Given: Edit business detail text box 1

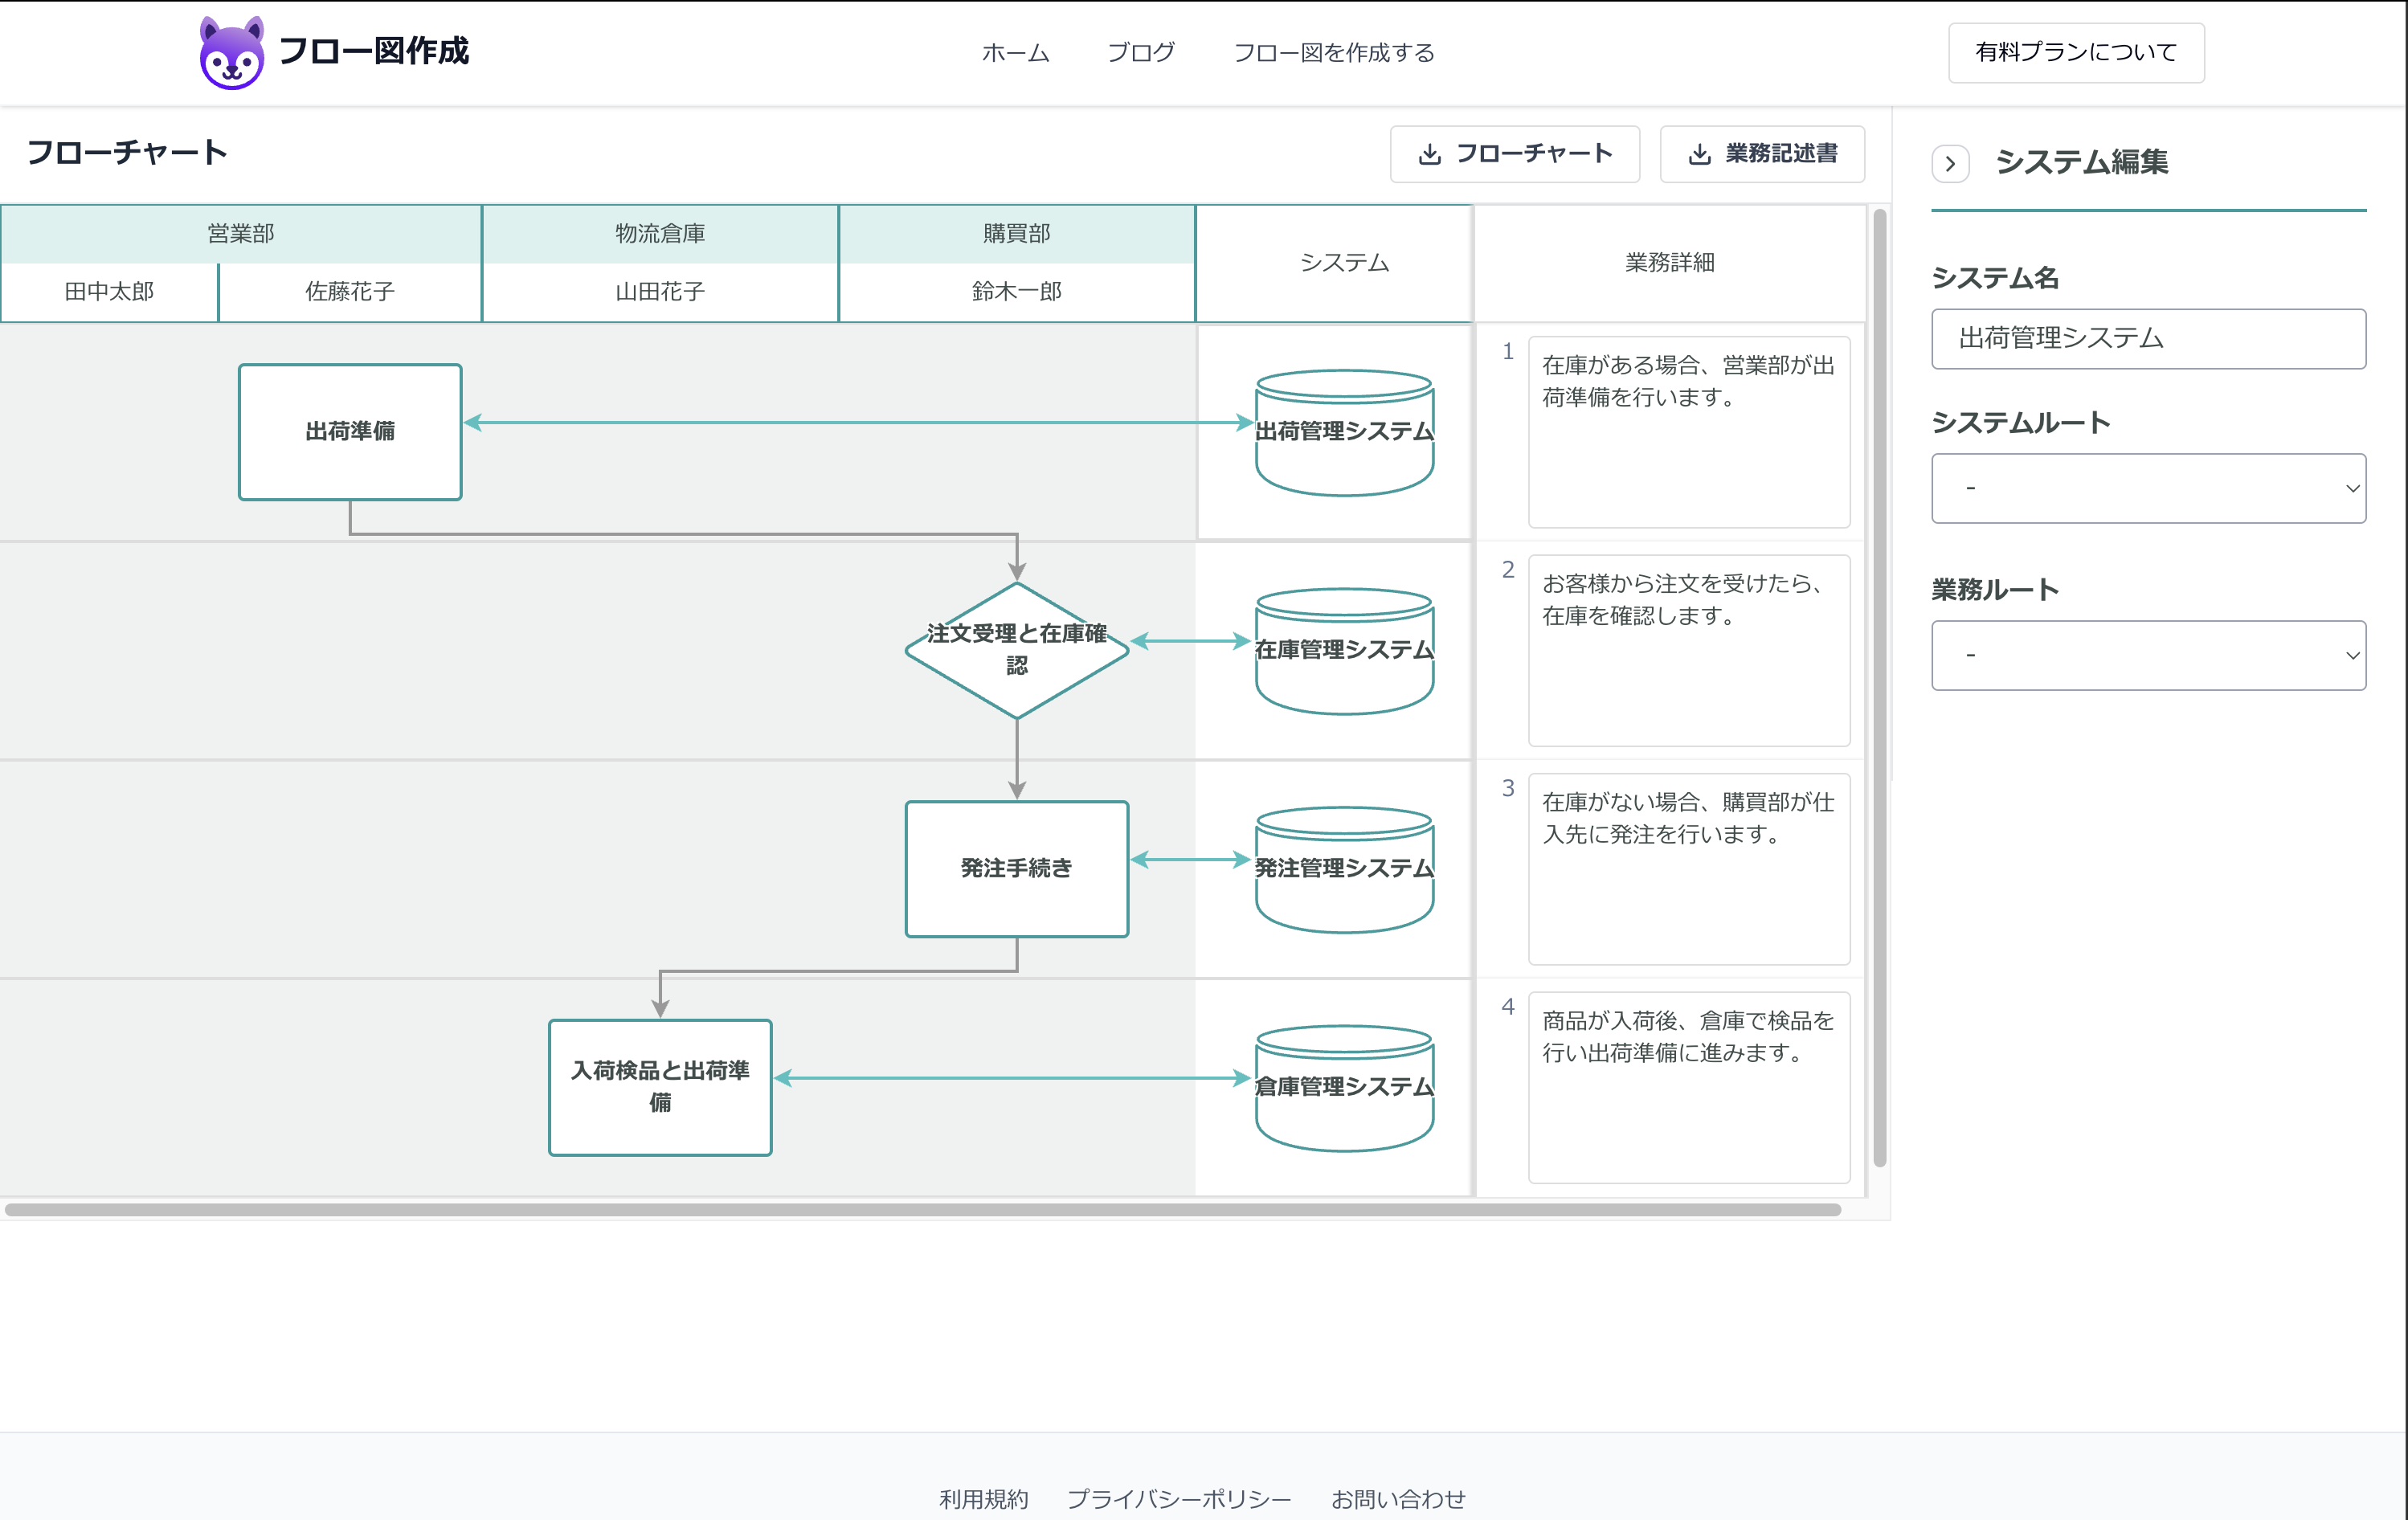Looking at the screenshot, I should click(x=1689, y=432).
